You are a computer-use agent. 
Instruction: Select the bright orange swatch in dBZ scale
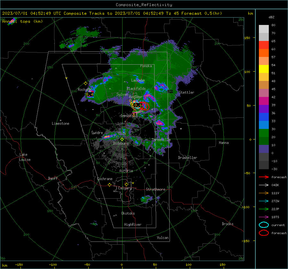tap(264, 53)
